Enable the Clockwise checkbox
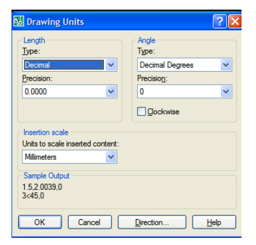The height and width of the screenshot is (245, 256). click(141, 111)
